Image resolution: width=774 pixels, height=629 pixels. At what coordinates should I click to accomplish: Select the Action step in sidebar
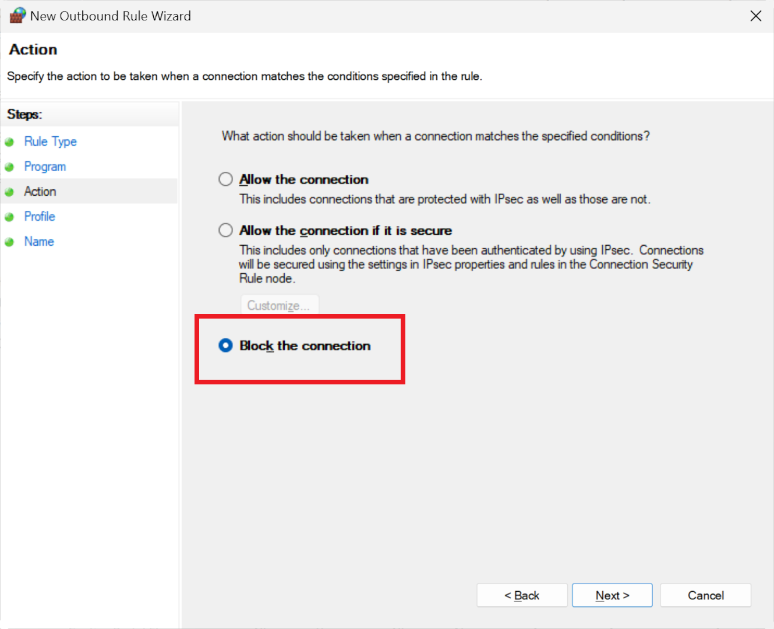pos(40,192)
